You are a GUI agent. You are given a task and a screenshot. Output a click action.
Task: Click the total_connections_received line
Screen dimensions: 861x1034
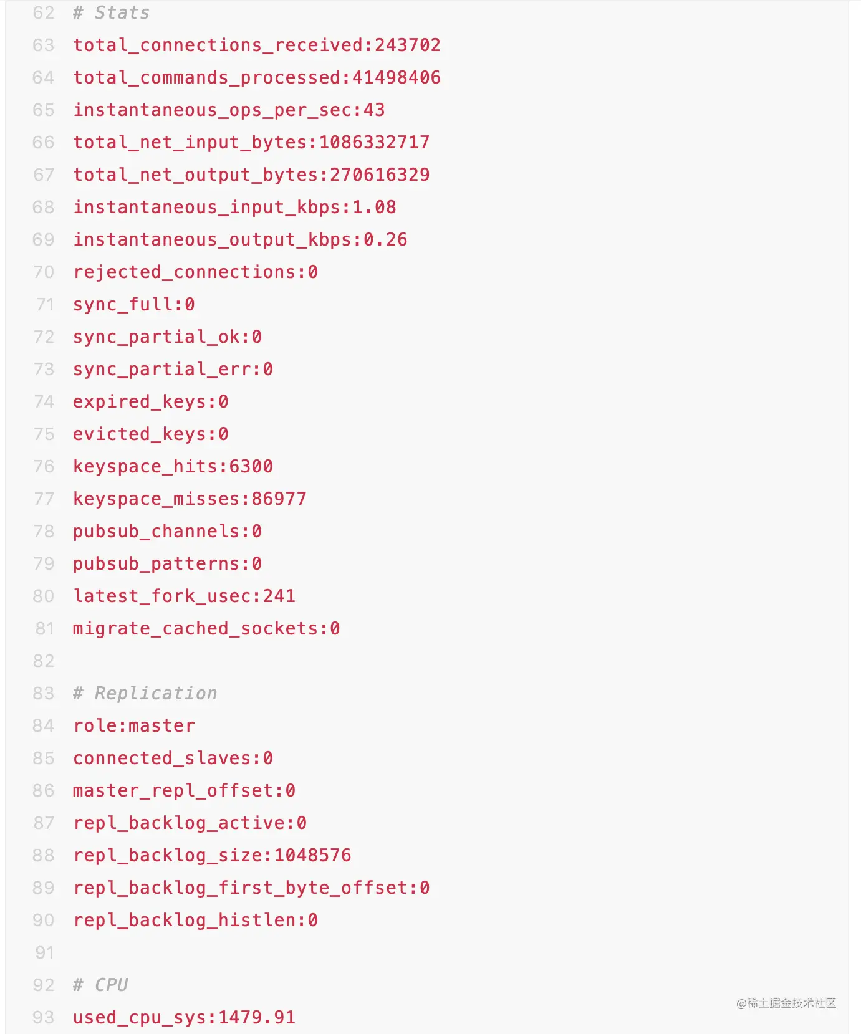(256, 45)
